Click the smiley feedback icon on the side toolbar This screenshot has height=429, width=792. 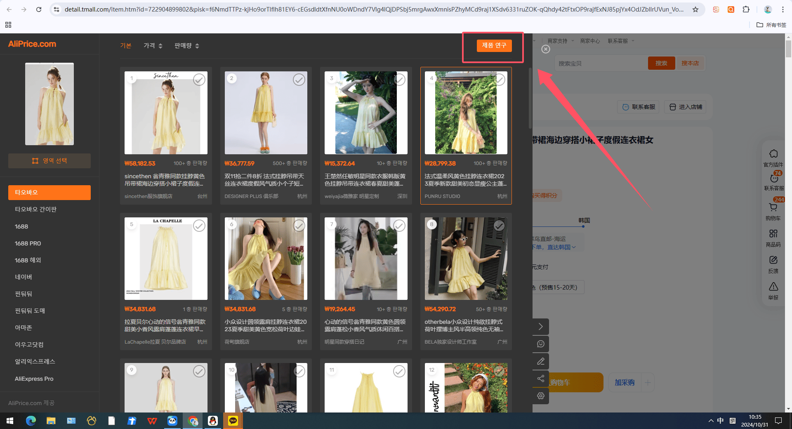[x=541, y=344]
